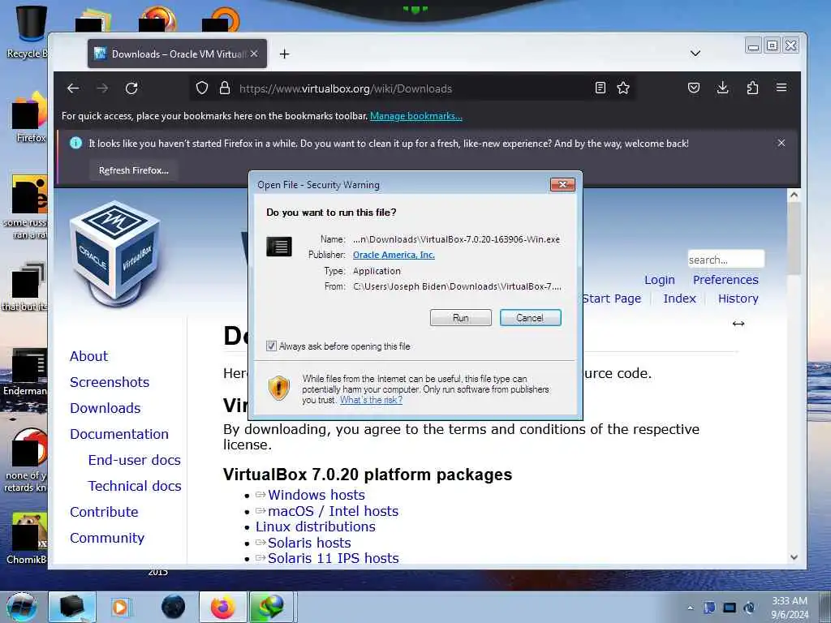Open the Contribute sidebar link
The width and height of the screenshot is (831, 623).
(104, 513)
